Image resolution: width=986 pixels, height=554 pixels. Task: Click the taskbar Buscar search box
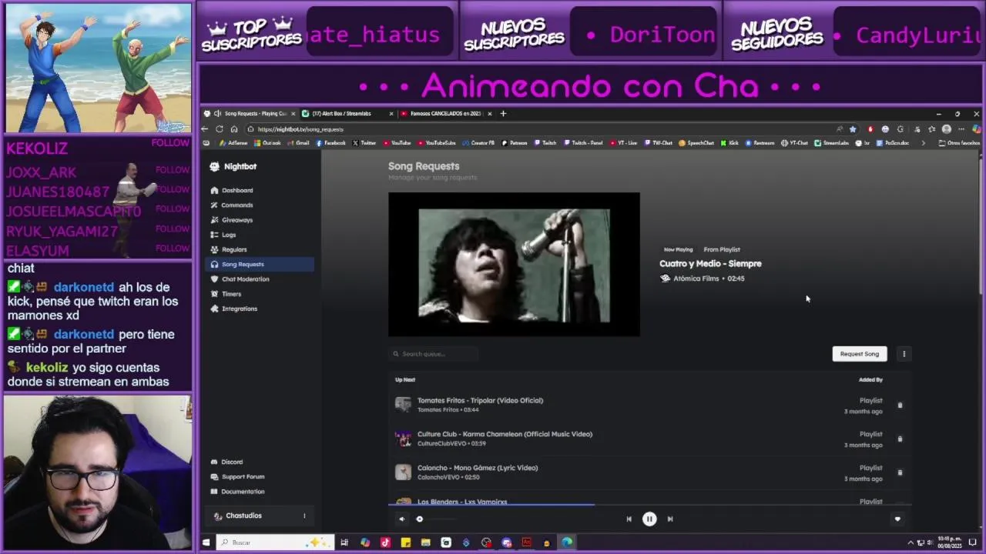click(273, 542)
